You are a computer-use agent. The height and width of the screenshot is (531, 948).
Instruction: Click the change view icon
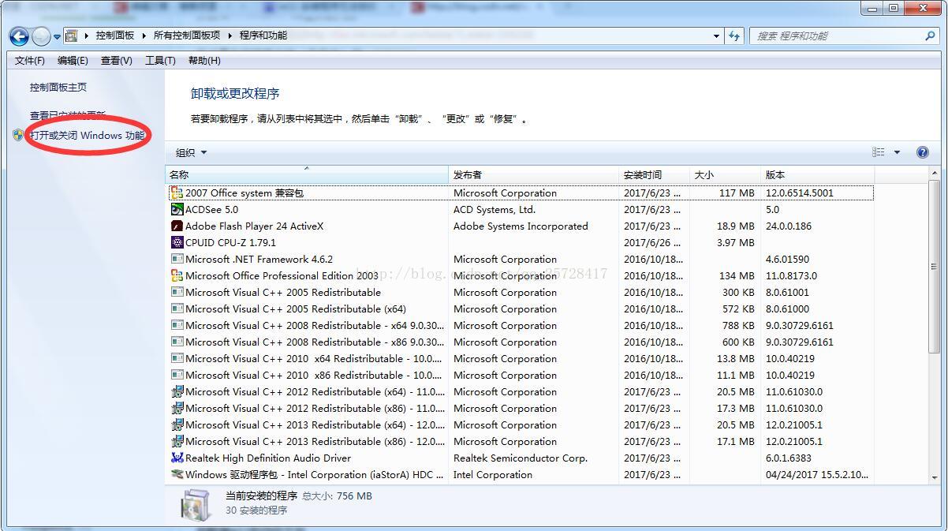point(879,152)
